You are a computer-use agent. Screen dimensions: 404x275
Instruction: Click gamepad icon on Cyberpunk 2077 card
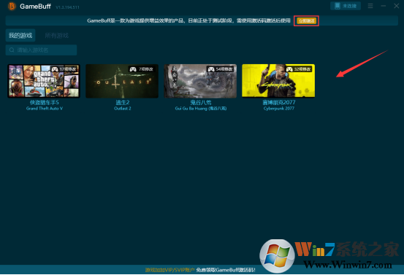pyautogui.click(x=289, y=69)
